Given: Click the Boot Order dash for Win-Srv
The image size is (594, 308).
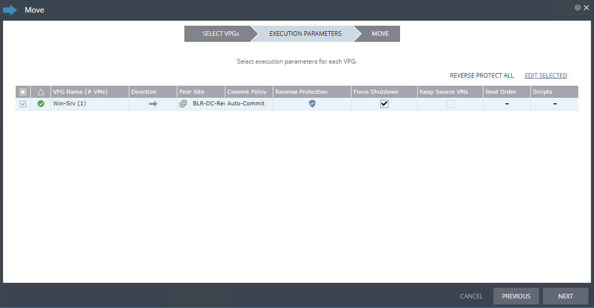Looking at the screenshot, I should (x=507, y=104).
